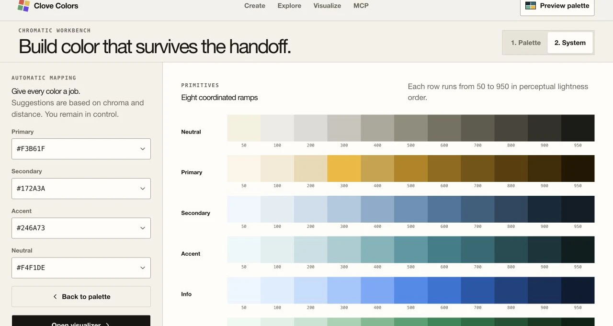Open the Secondary color dropdown #172A3A
Viewport: 613px width, 326px height.
point(81,189)
